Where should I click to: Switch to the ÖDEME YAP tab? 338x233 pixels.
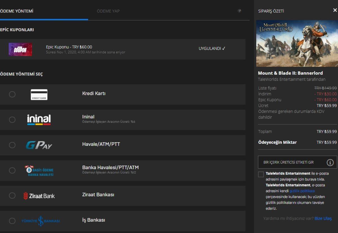click(108, 11)
